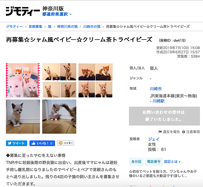Click the ジモティー breadcrumb link

tap(14, 26)
